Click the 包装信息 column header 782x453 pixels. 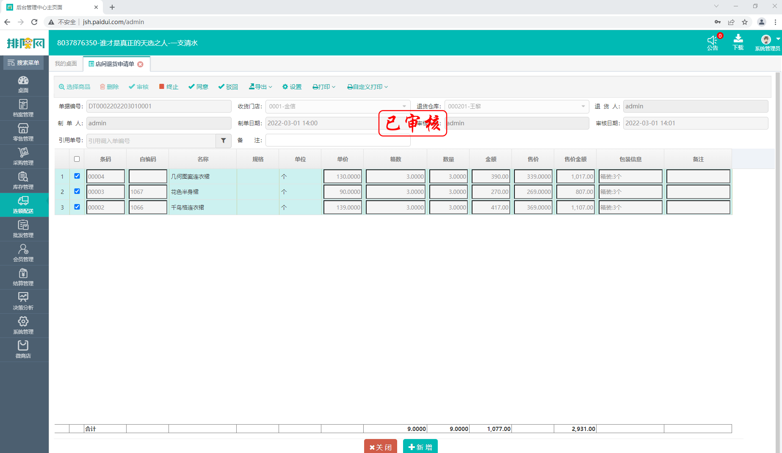pyautogui.click(x=630, y=159)
